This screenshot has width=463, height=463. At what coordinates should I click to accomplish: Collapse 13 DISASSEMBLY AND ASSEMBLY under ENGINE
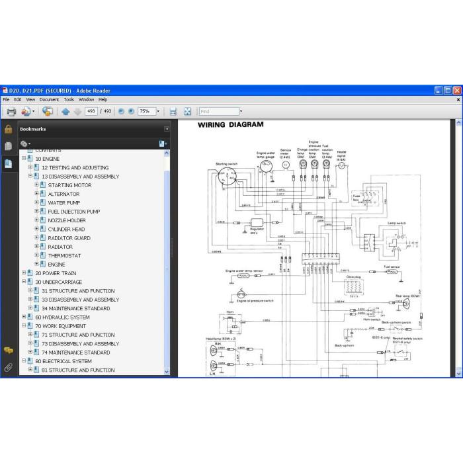(x=30, y=176)
